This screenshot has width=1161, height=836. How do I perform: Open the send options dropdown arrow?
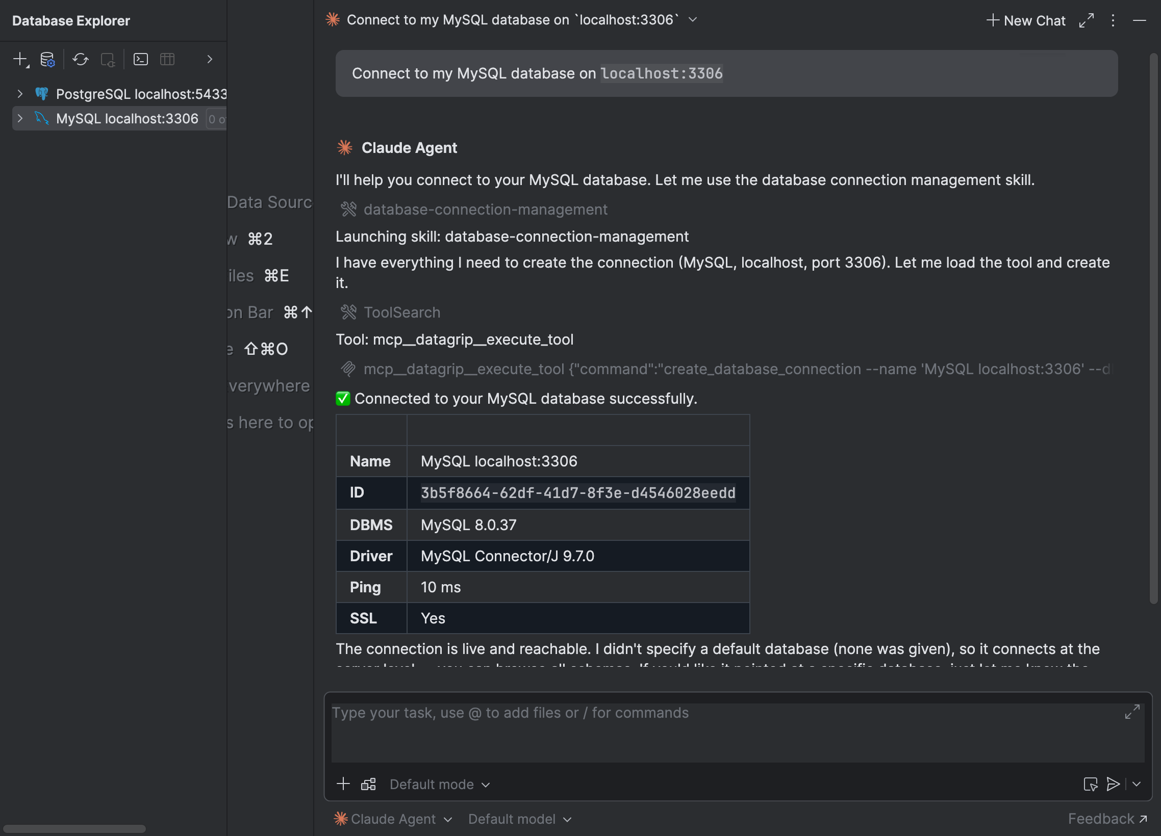pyautogui.click(x=1137, y=784)
